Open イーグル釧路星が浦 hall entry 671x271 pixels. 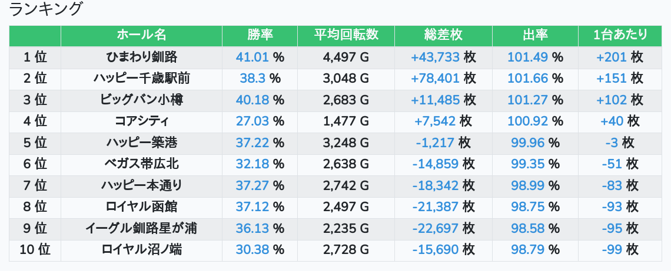pos(141,229)
